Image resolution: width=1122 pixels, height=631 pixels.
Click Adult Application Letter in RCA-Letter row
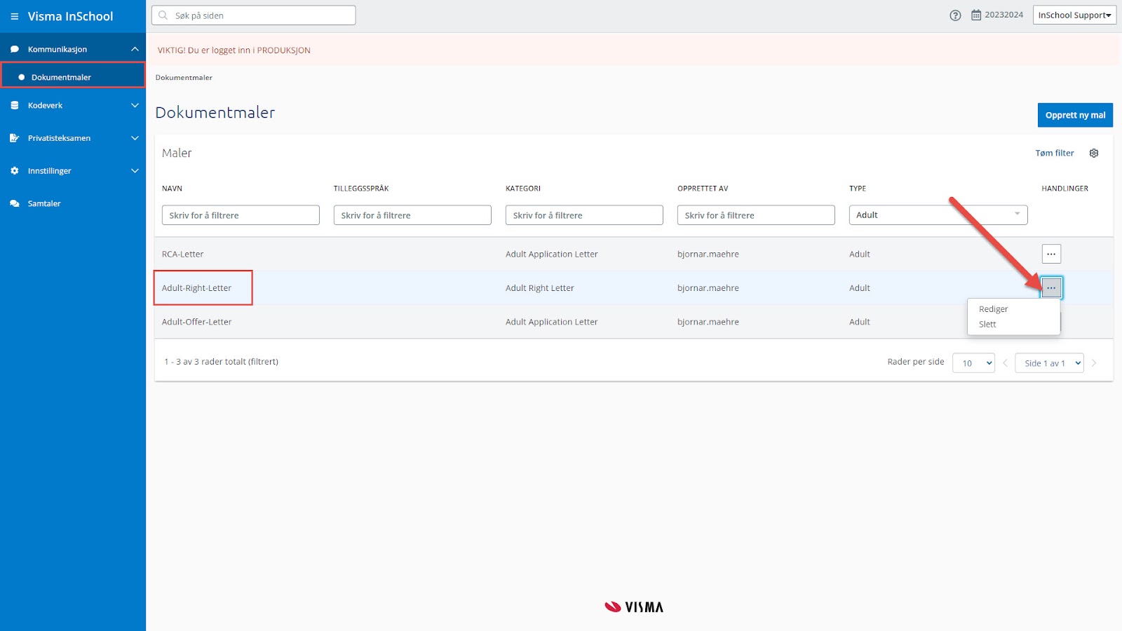[x=551, y=255]
